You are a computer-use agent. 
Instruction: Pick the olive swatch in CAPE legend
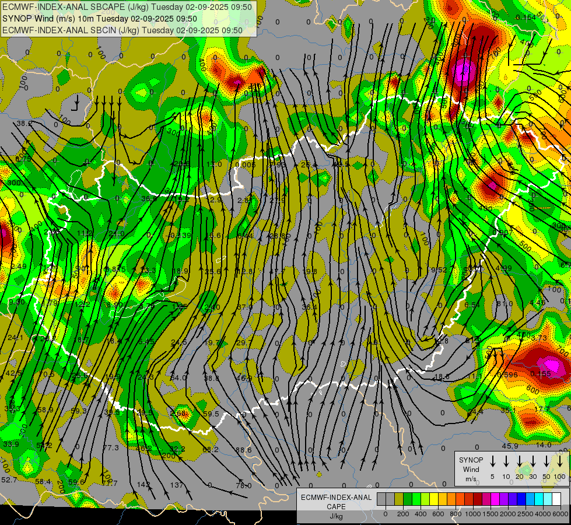coord(399,499)
